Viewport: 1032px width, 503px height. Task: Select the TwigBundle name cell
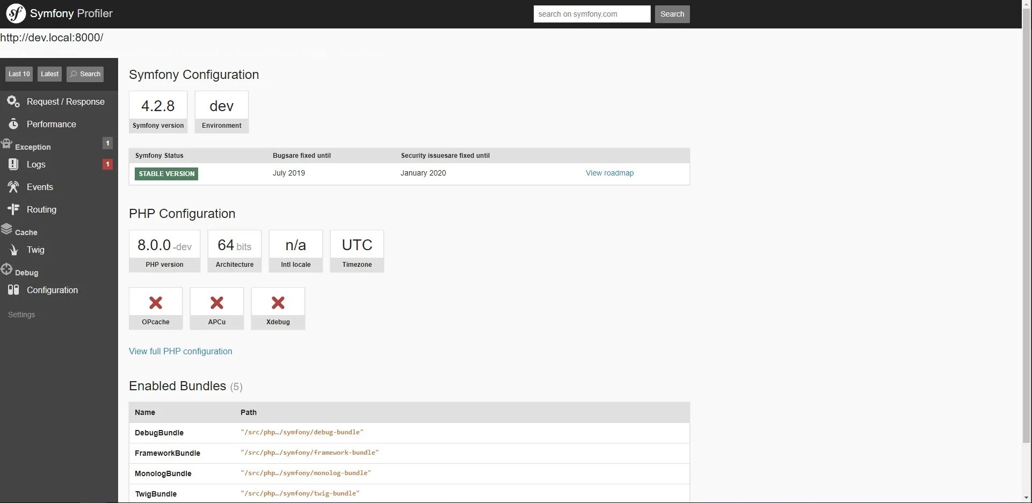pos(156,494)
